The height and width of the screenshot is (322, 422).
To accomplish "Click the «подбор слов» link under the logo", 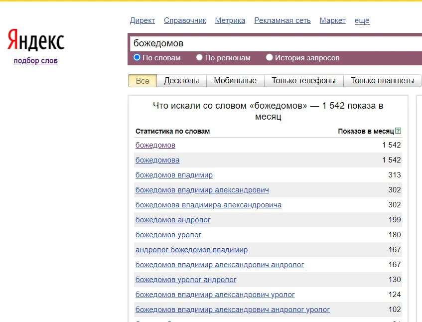I will [35, 60].
